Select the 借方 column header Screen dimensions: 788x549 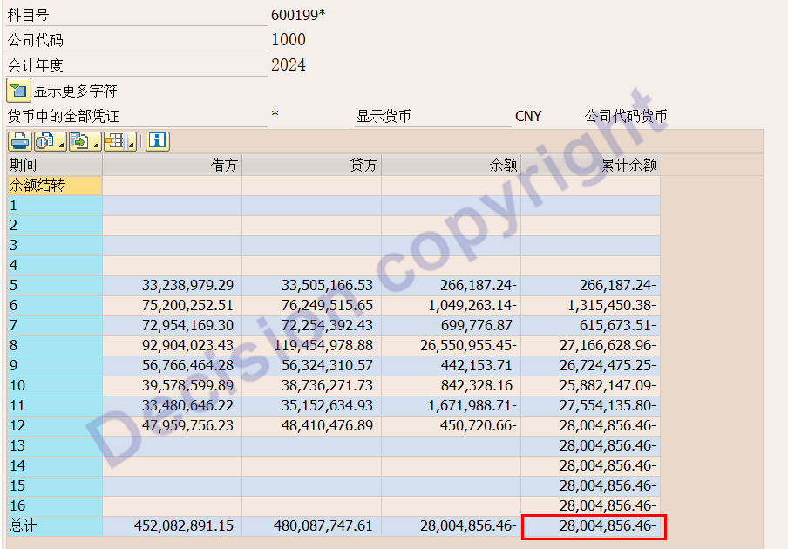click(x=172, y=165)
